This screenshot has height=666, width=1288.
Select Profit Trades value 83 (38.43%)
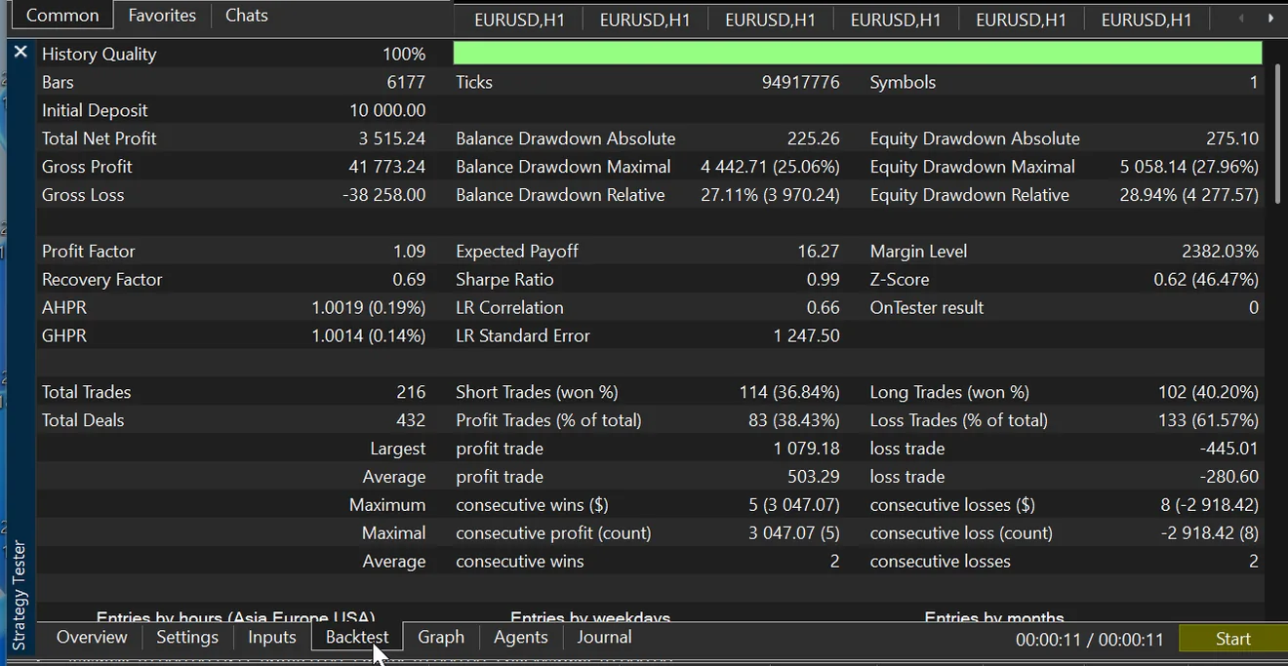pyautogui.click(x=794, y=420)
